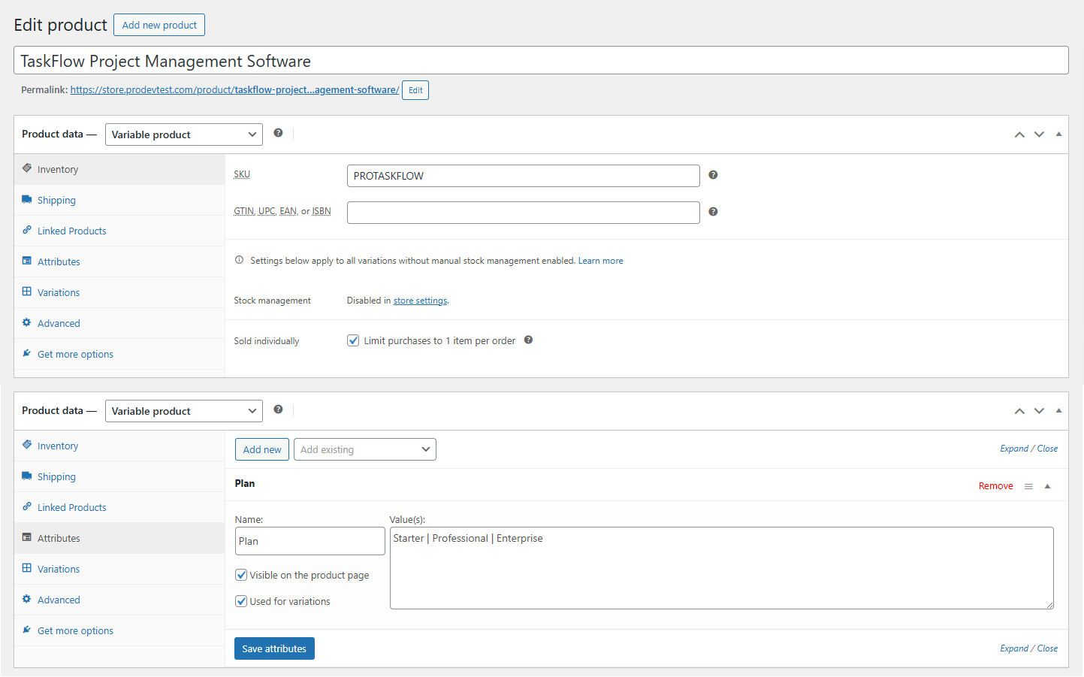Screen dimensions: 1084x677
Task: Open the Add existing attribute dropdown
Action: pos(365,449)
